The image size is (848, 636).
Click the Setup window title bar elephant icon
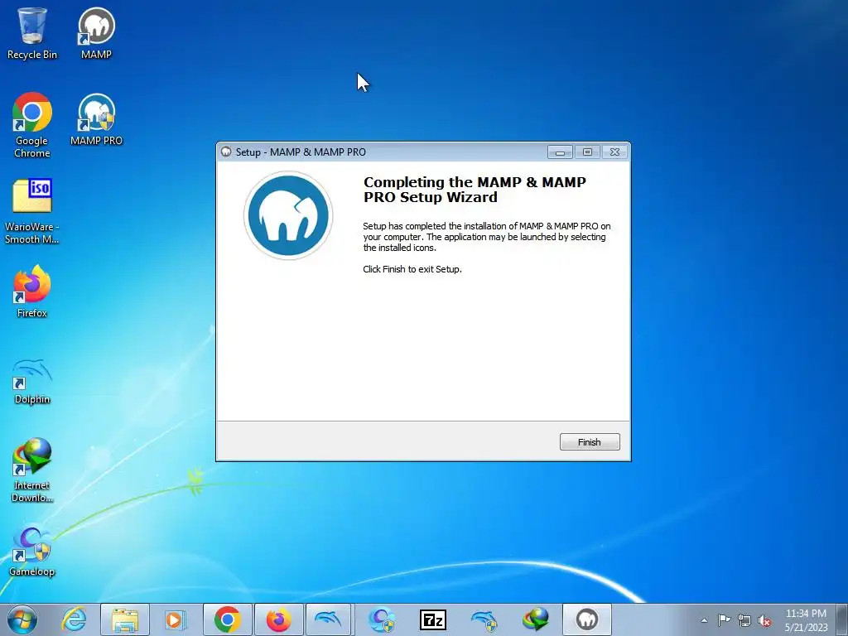[226, 152]
